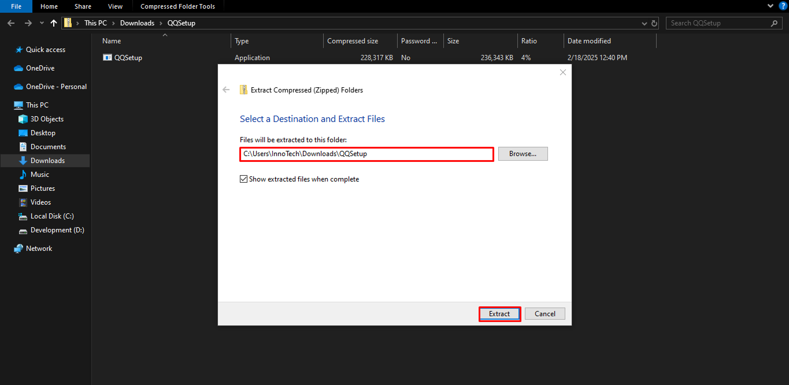The width and height of the screenshot is (789, 385).
Task: Click the Local Disk (C:) drive icon
Action: (23, 216)
